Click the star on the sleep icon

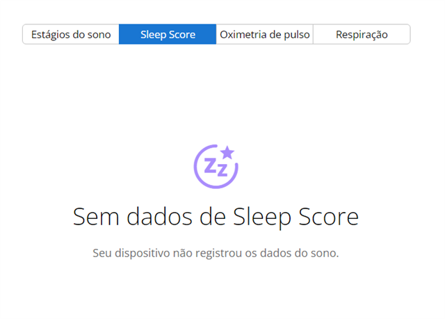[227, 152]
